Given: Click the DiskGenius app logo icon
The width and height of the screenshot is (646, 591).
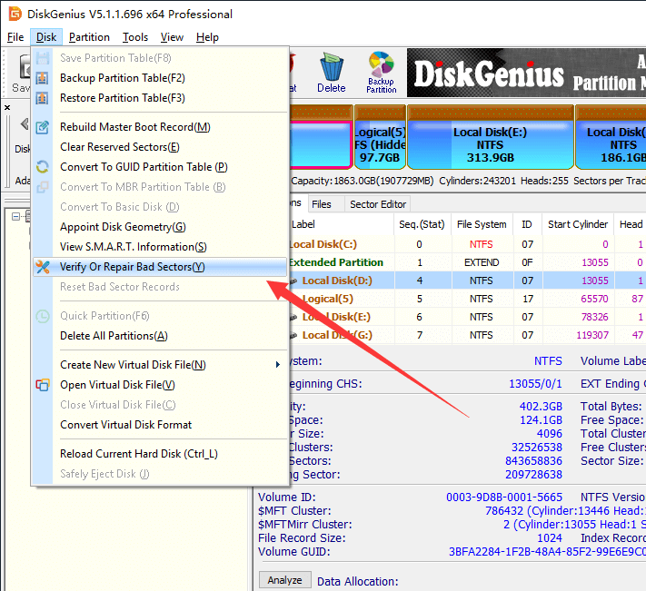Looking at the screenshot, I should coord(15,14).
